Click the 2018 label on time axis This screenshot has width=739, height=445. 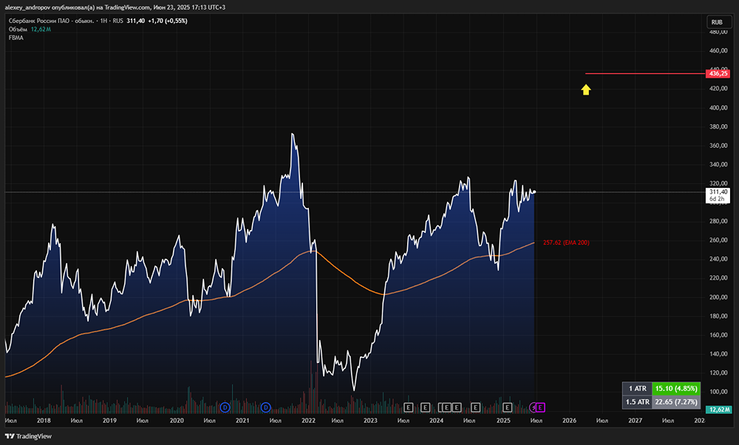click(x=44, y=421)
